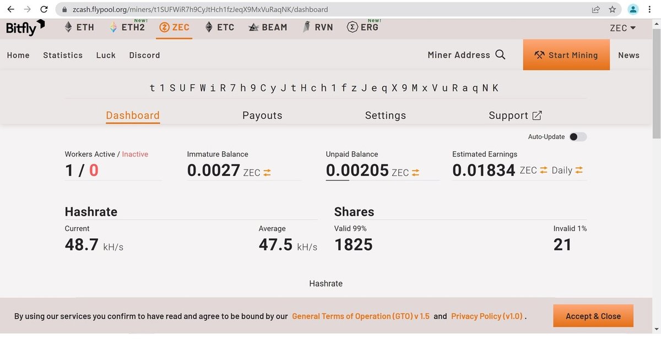
Task: Click the browser address bar URL
Action: [201, 9]
